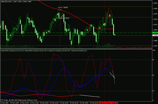
Task: Select the "T's Open: 1.9529" label
Action: pos(63,18)
